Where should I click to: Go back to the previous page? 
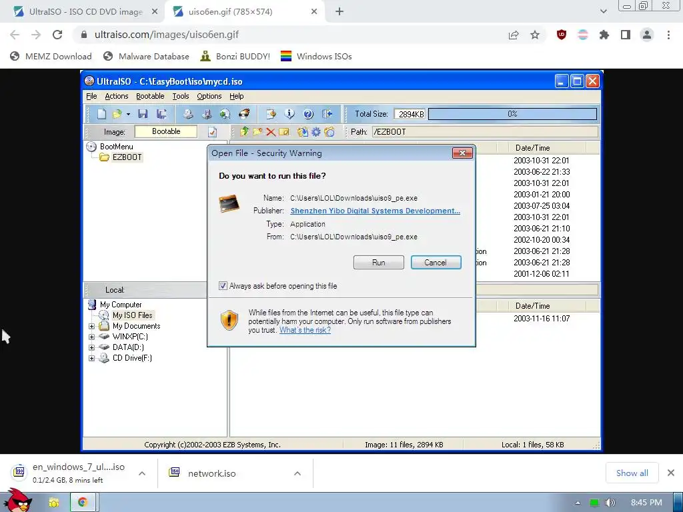coord(15,35)
